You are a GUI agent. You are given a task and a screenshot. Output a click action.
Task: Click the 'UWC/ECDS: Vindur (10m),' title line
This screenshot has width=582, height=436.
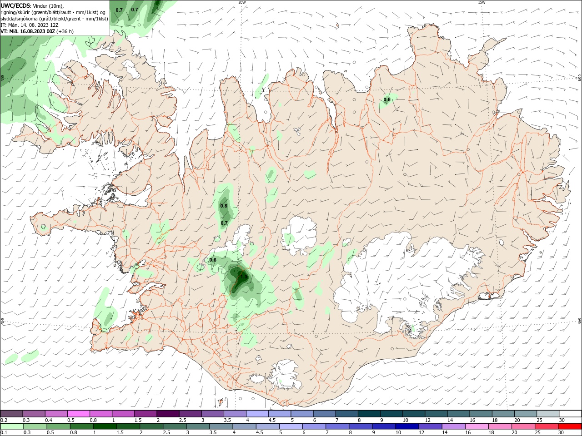click(x=32, y=6)
